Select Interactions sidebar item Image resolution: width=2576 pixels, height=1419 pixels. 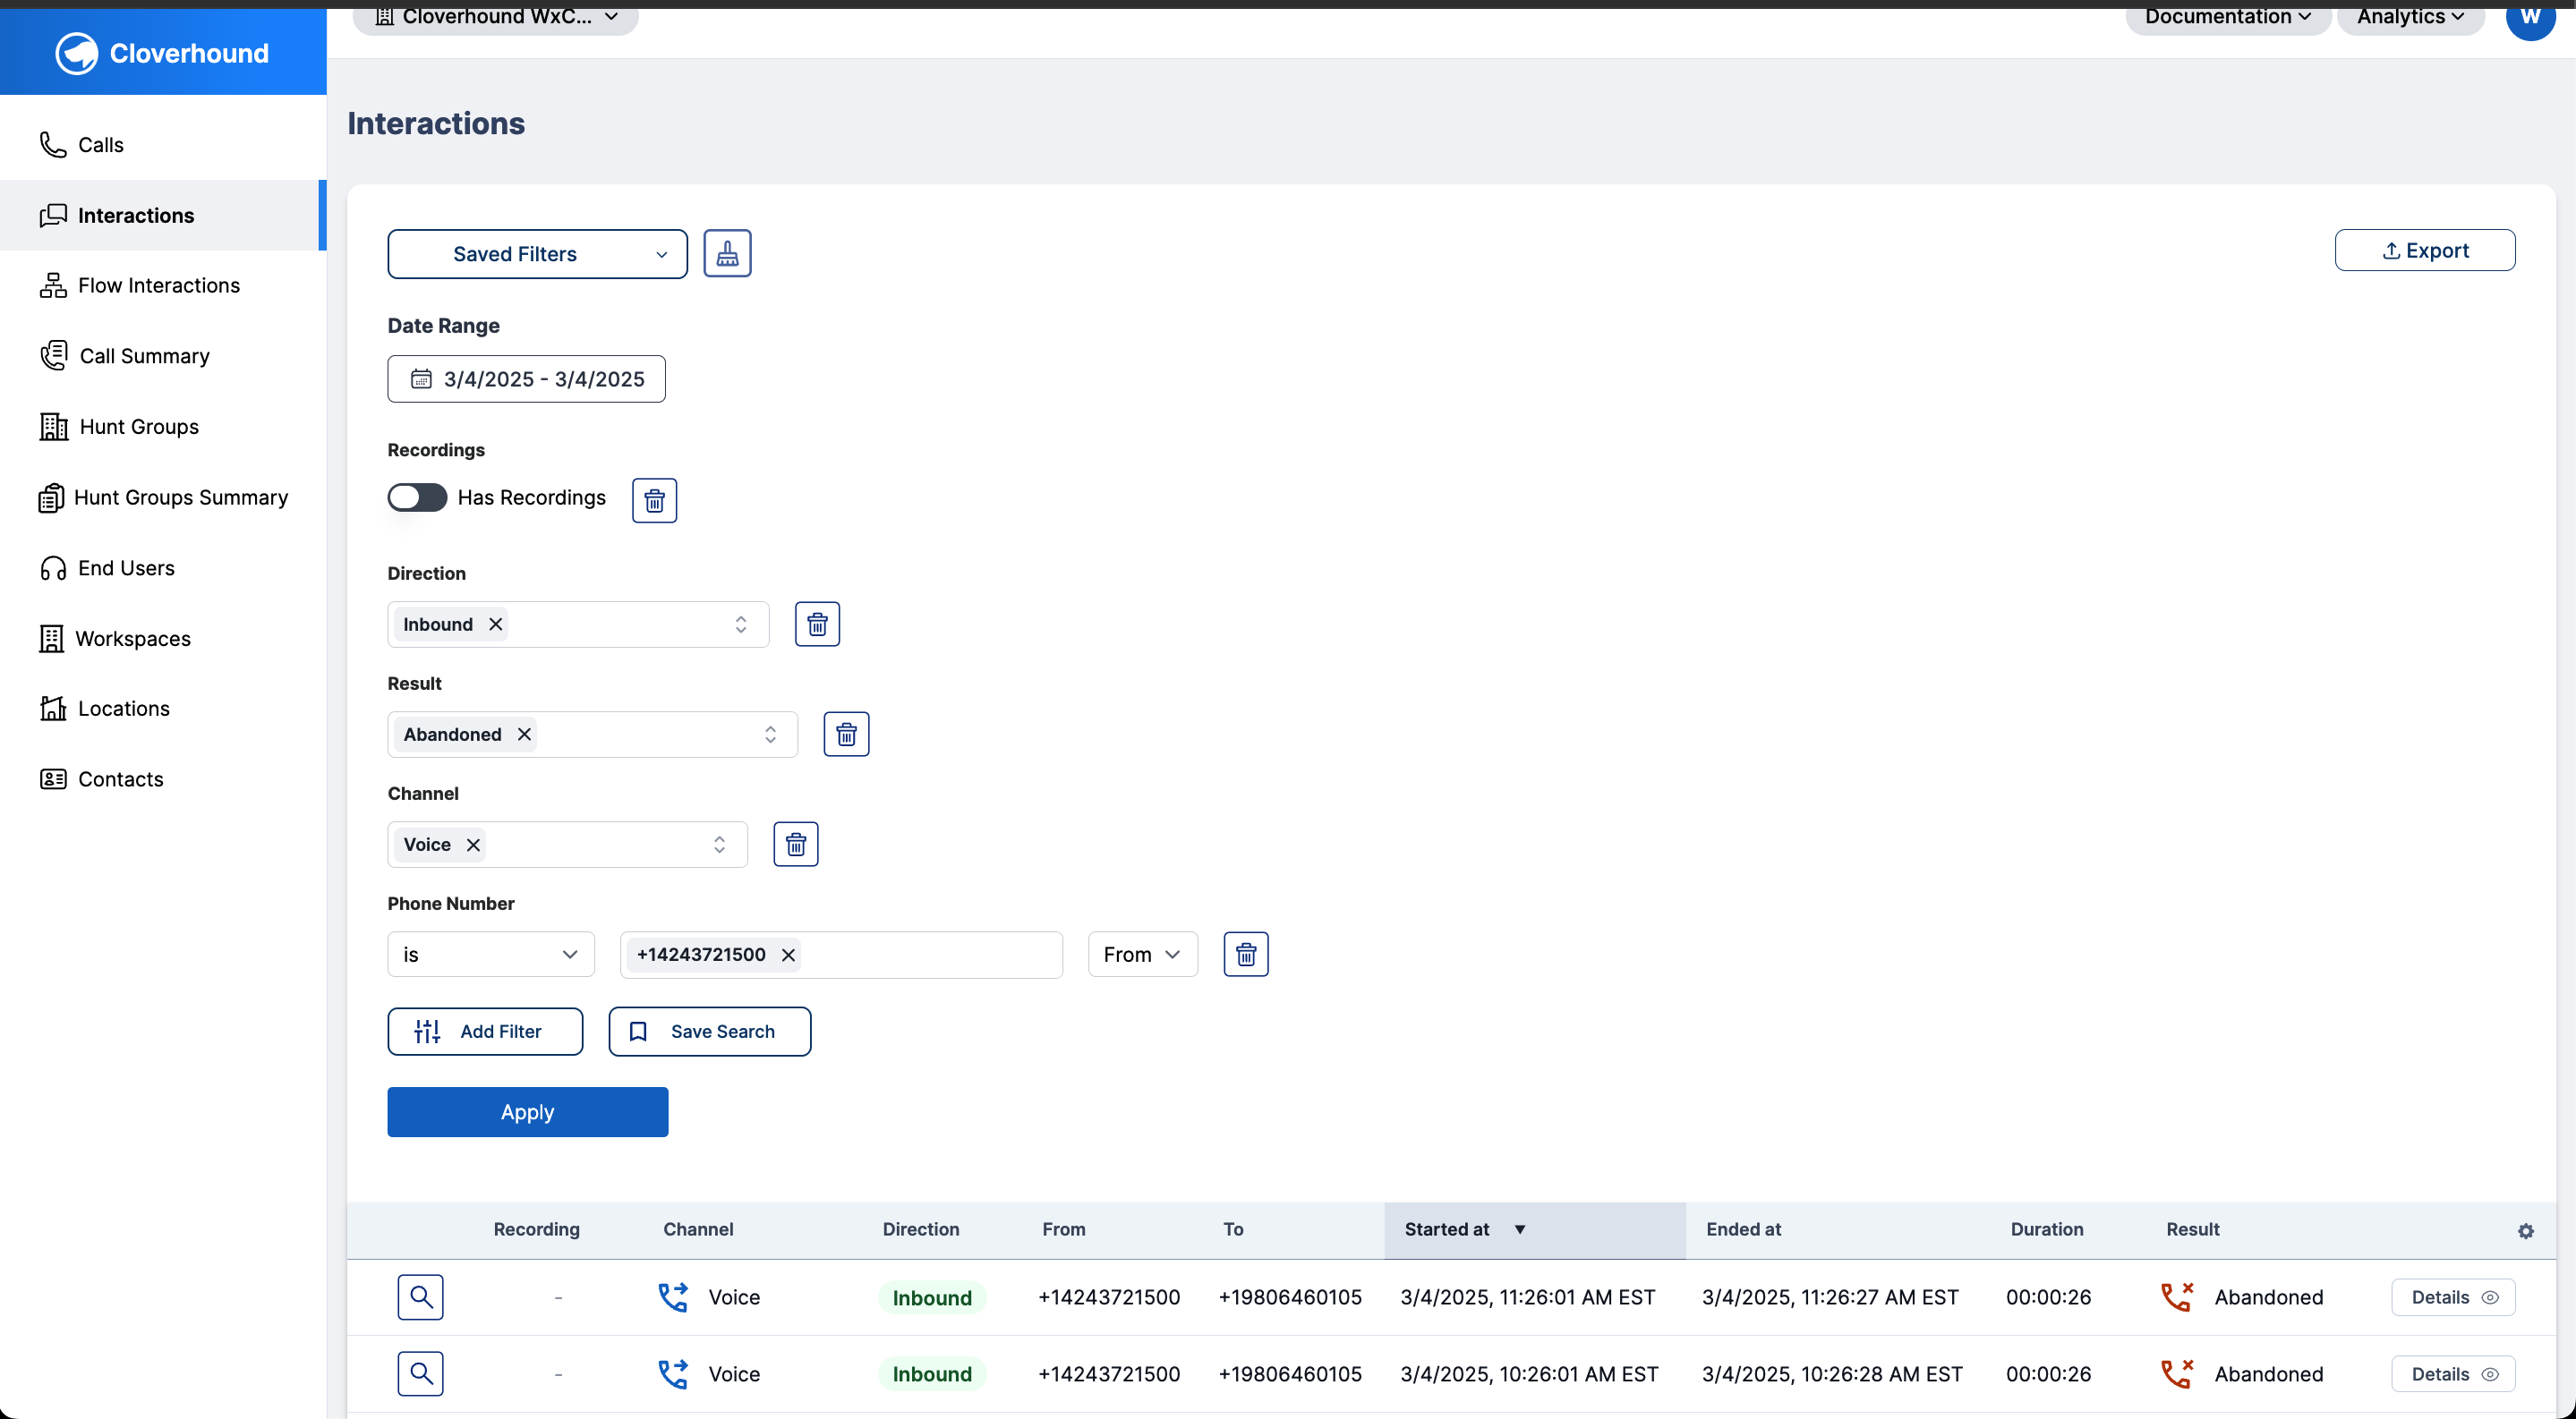pos(163,215)
